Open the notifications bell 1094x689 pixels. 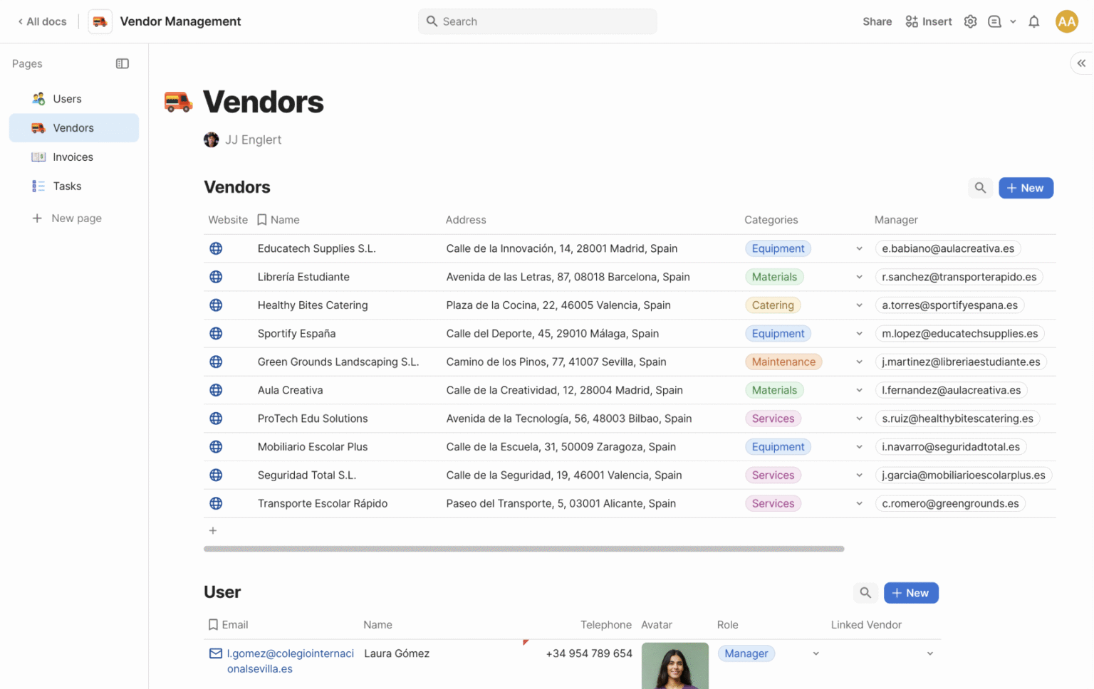(x=1033, y=21)
